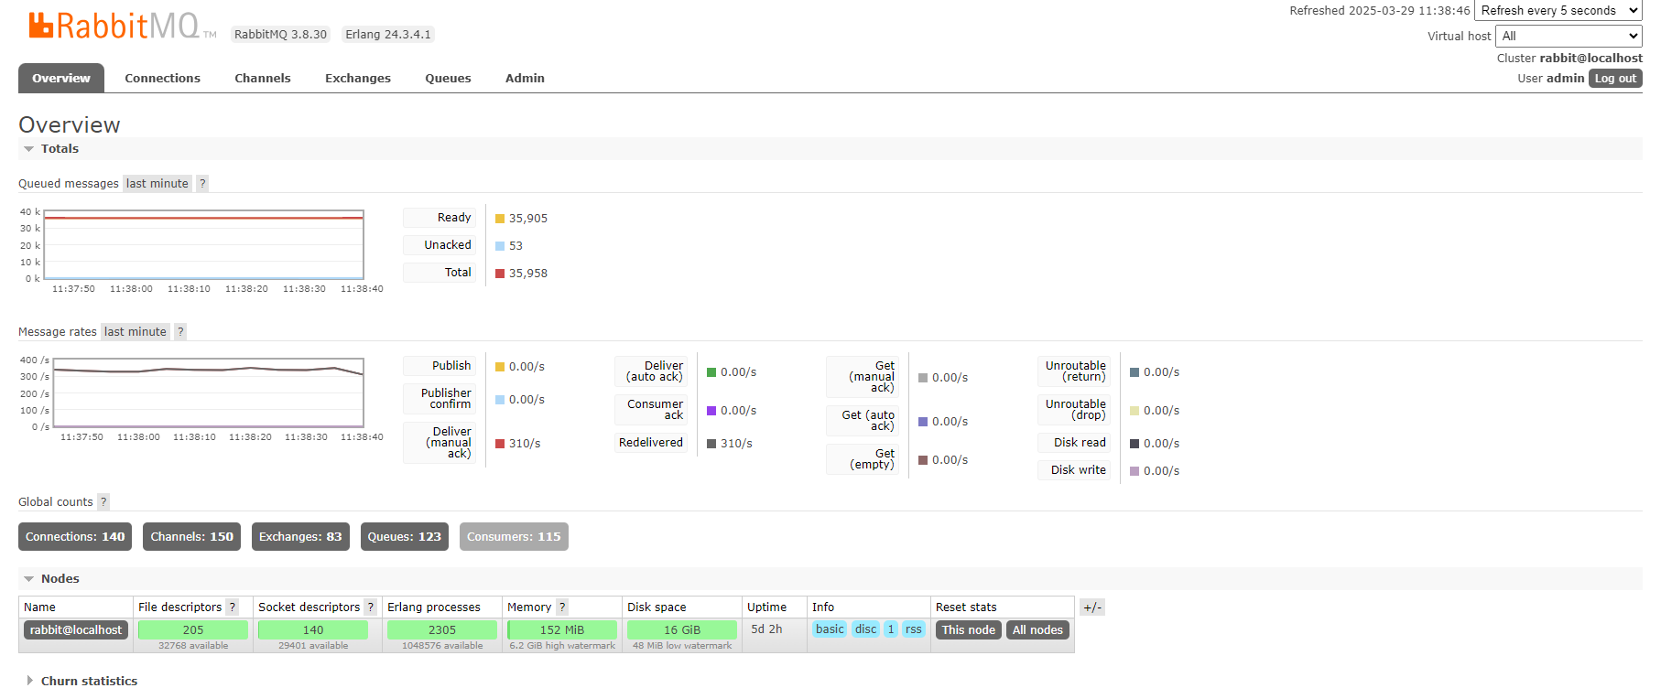Click Exchanges: 83 count button
Screen dimensions: 1661x688
[x=300, y=536]
